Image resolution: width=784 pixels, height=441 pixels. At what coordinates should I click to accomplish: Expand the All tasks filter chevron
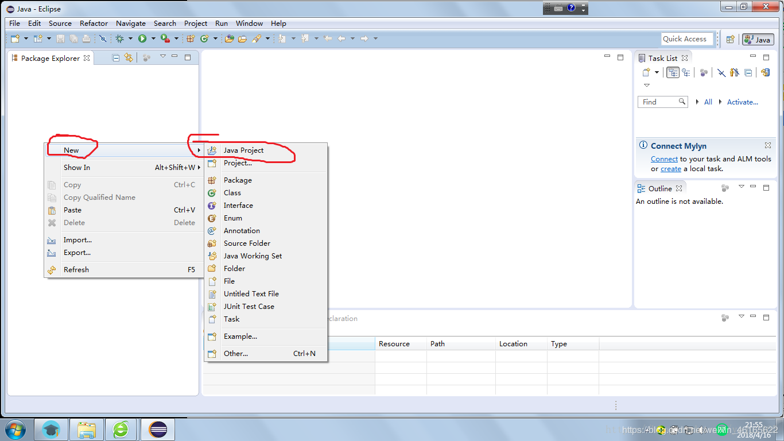pyautogui.click(x=697, y=102)
